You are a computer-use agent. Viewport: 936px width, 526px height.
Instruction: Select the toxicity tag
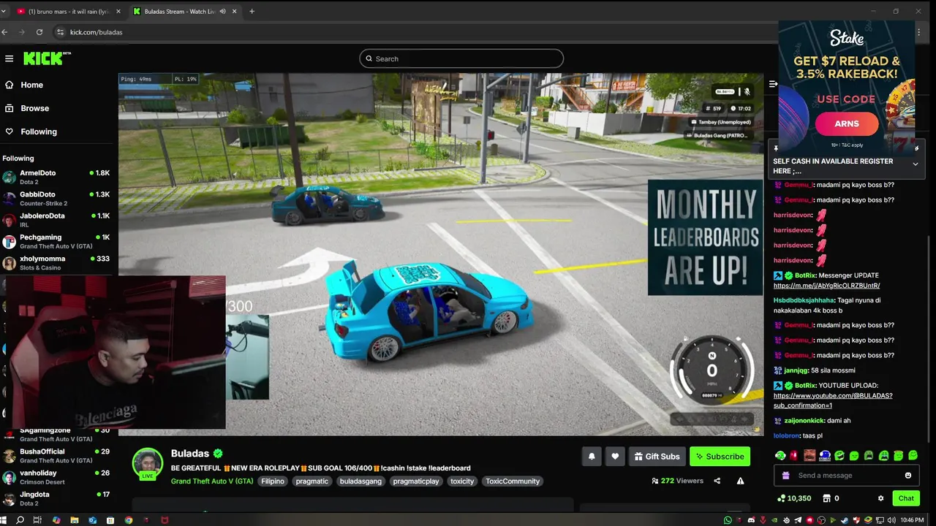(x=462, y=481)
